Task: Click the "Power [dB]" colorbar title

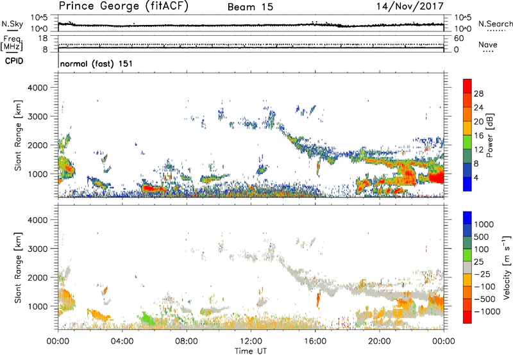Action: 490,135
